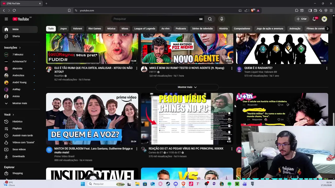The height and width of the screenshot is (188, 335).
Task: Select the Riot Games filter chip
Action: (95, 28)
